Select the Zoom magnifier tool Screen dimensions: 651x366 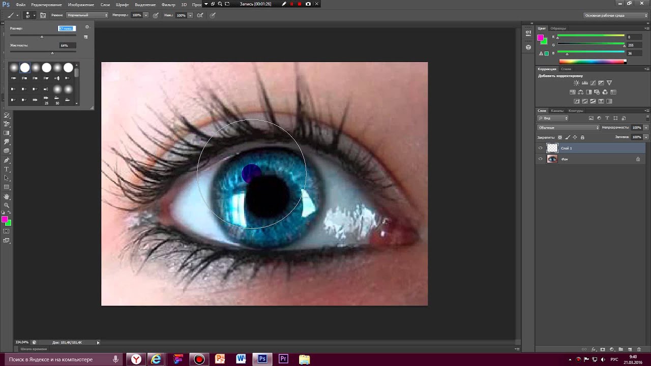7,205
